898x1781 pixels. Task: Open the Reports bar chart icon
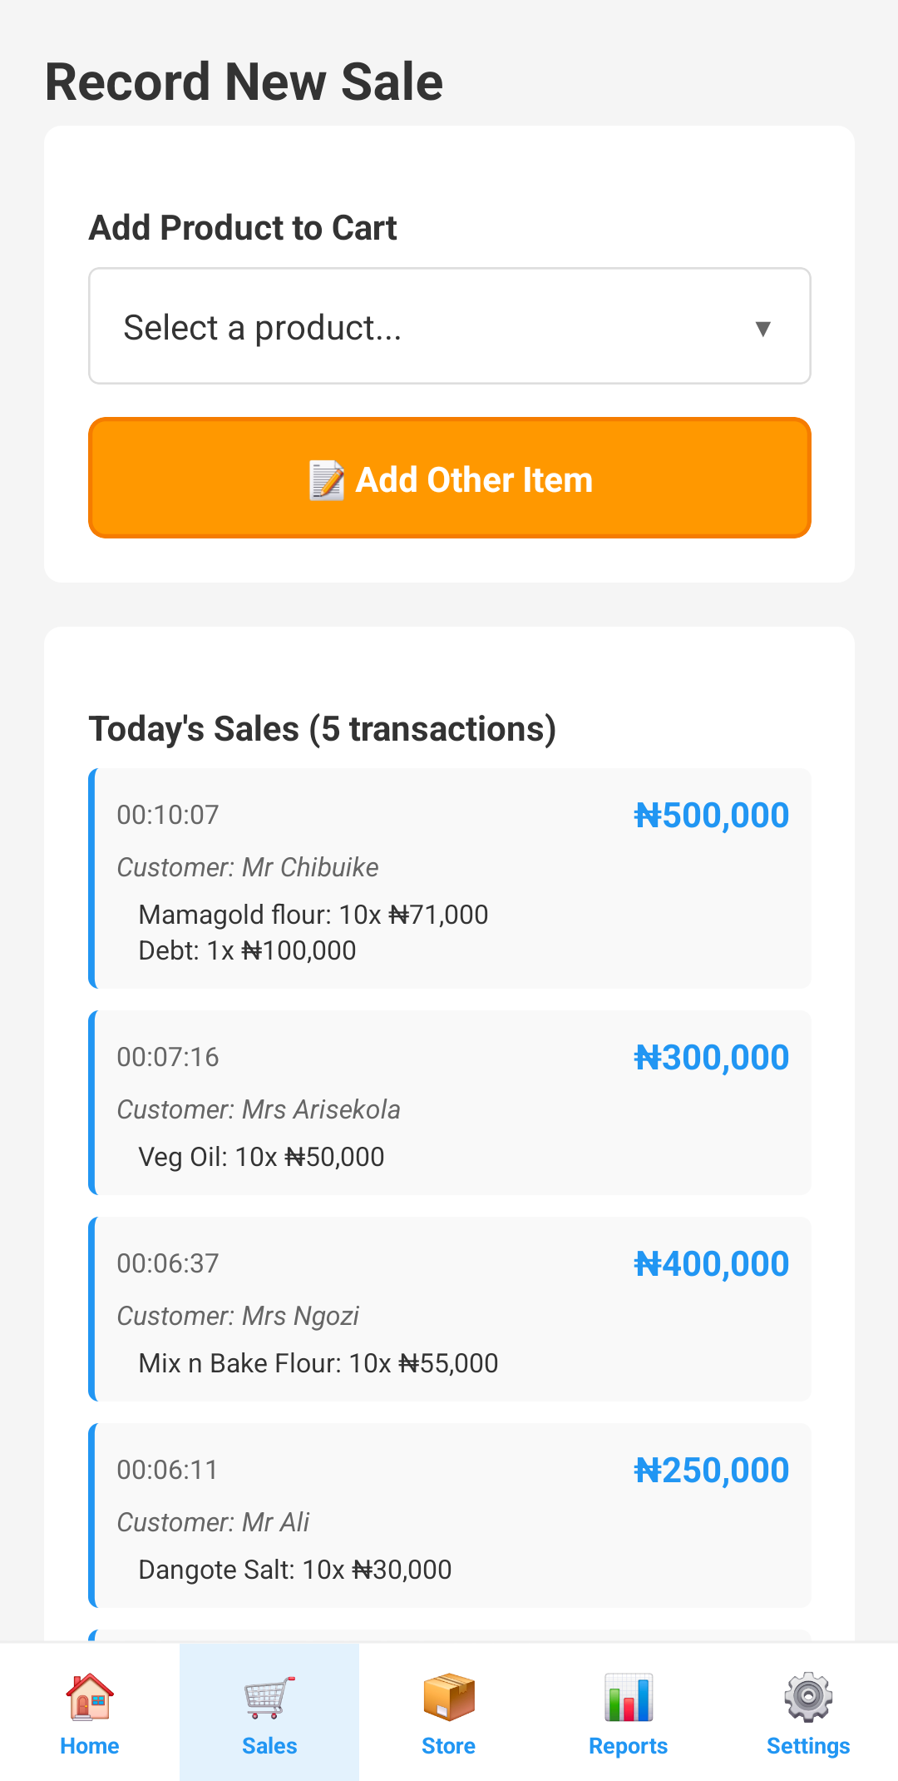click(x=629, y=1696)
